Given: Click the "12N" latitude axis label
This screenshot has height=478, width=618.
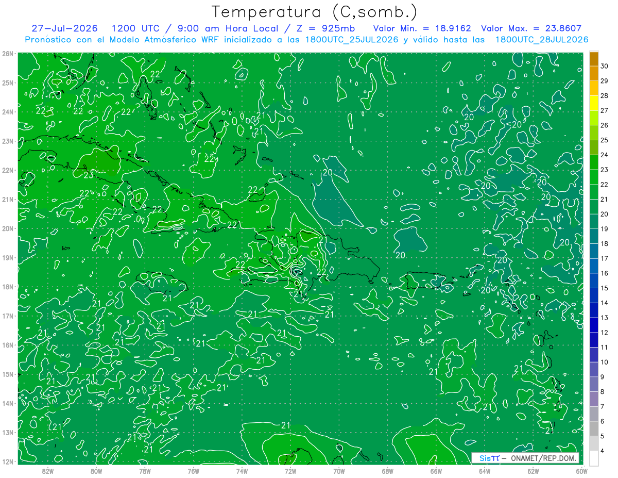Looking at the screenshot, I should [x=7, y=461].
